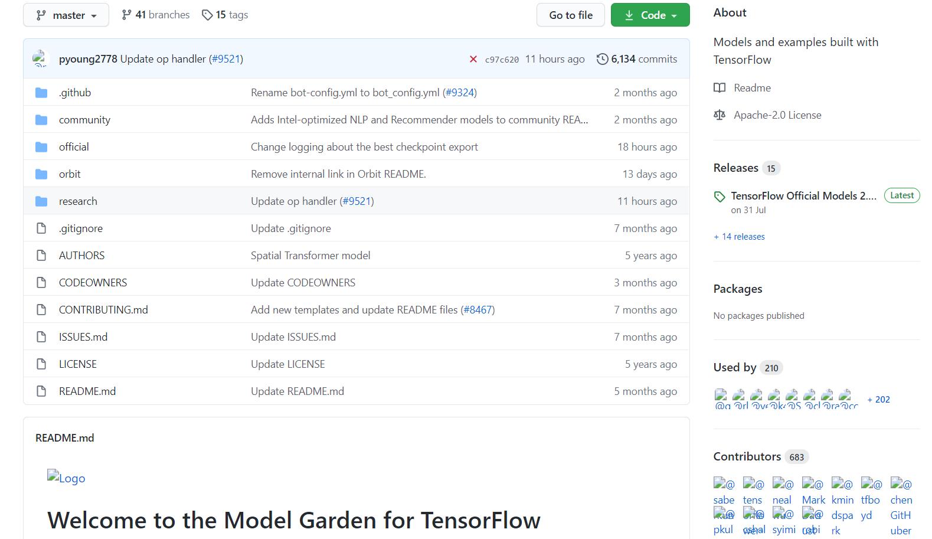The width and height of the screenshot is (932, 539).
Task: Show + 202 more dependents
Action: click(x=878, y=400)
